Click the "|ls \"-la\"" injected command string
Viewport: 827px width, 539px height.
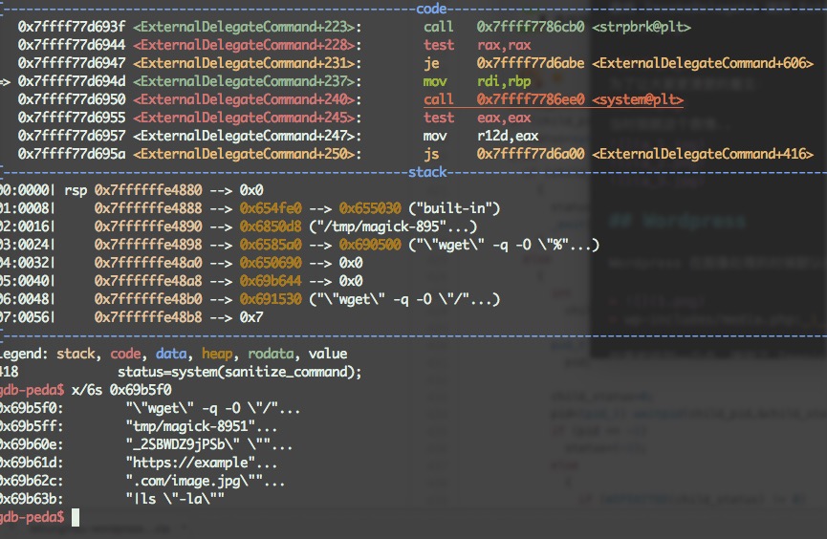coord(175,499)
